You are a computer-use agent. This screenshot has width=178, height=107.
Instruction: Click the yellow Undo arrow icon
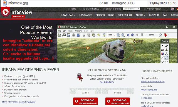pyautogui.click(x=98, y=35)
